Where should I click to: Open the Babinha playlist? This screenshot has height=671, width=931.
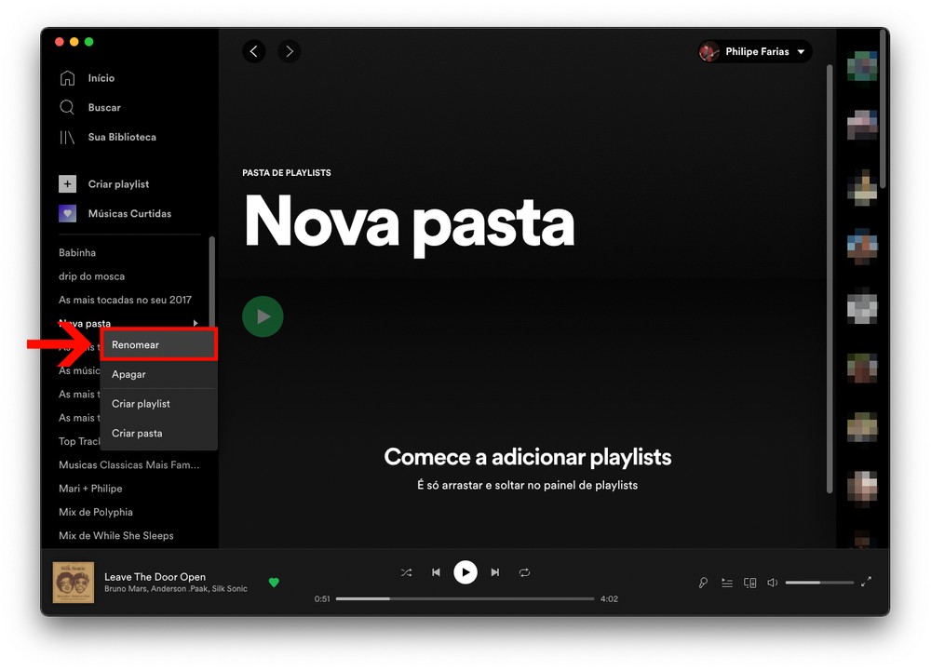coord(77,253)
